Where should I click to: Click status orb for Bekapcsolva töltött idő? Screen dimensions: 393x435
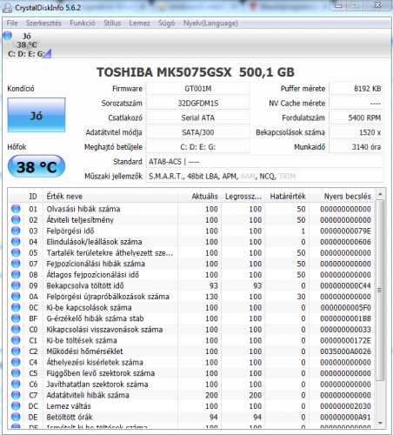[x=16, y=285]
